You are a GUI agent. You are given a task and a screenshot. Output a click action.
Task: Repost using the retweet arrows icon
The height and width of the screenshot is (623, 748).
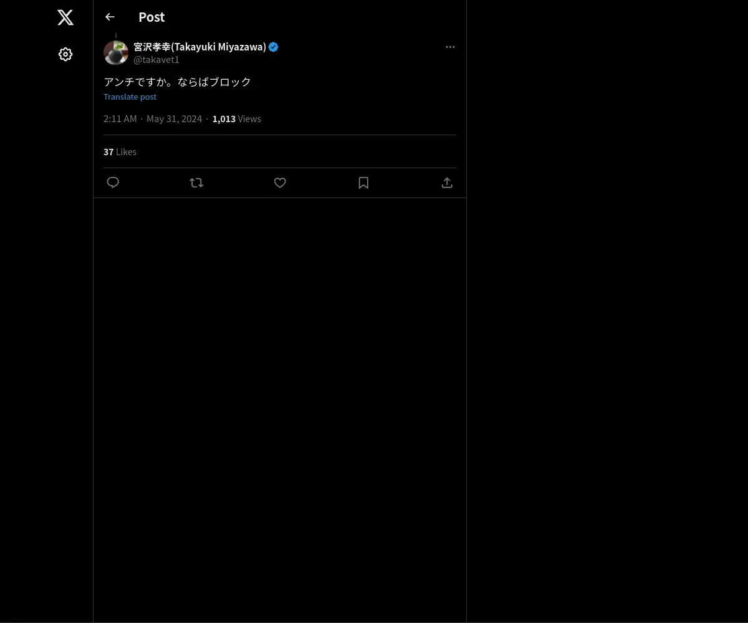pos(196,183)
